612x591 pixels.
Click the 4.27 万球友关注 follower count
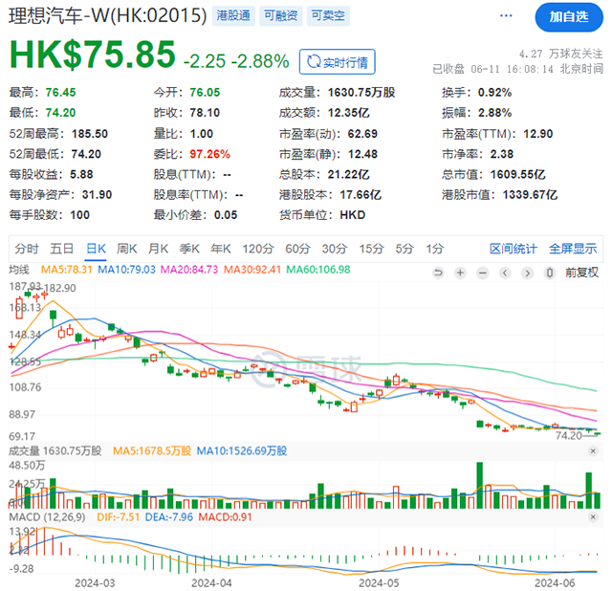click(x=561, y=54)
